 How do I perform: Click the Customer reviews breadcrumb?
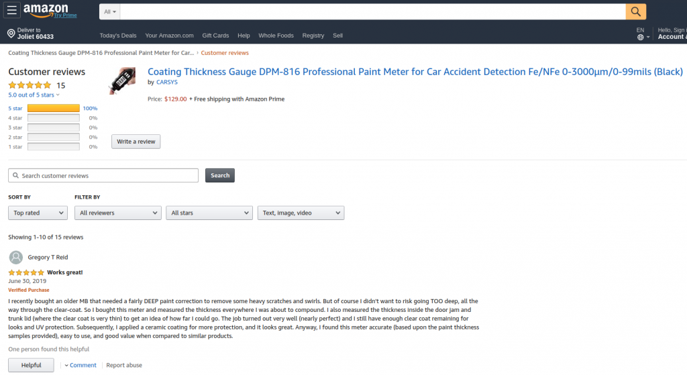[x=225, y=52]
